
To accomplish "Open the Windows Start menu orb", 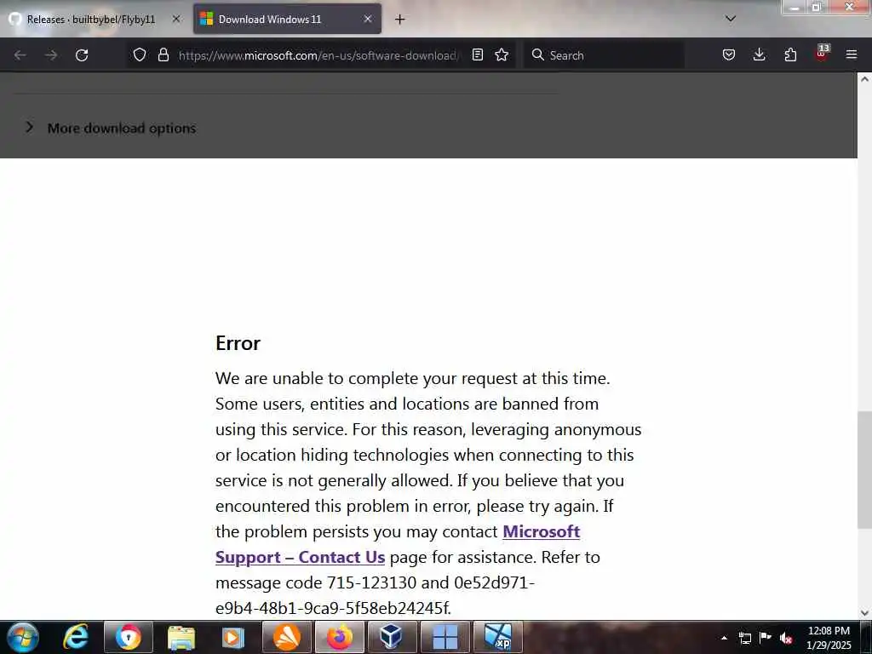I will [x=23, y=637].
